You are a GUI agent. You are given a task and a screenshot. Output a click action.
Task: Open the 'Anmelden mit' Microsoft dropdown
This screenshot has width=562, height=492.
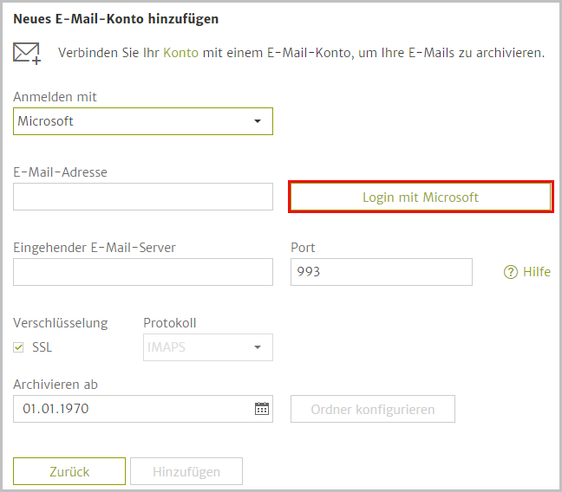pyautogui.click(x=143, y=121)
